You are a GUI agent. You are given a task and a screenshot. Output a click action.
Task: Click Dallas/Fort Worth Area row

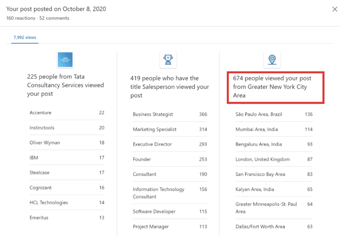274,226
